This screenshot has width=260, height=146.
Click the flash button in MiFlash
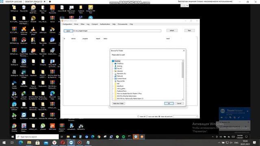(189, 30)
